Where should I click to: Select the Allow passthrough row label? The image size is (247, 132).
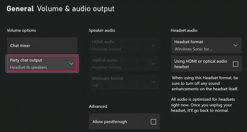[110, 122]
